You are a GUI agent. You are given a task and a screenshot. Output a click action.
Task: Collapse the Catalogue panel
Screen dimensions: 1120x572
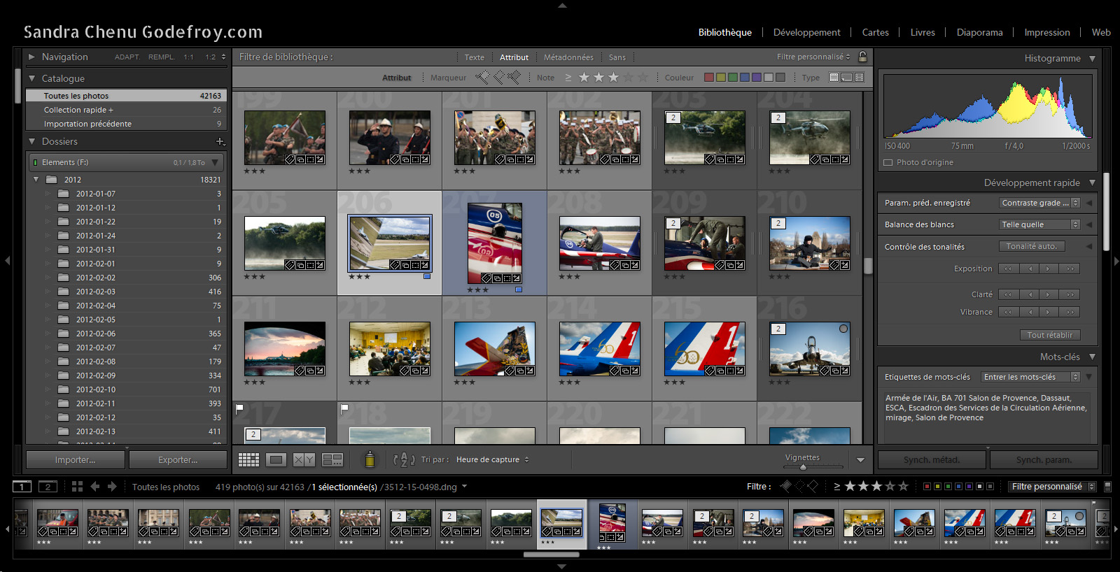(x=31, y=78)
